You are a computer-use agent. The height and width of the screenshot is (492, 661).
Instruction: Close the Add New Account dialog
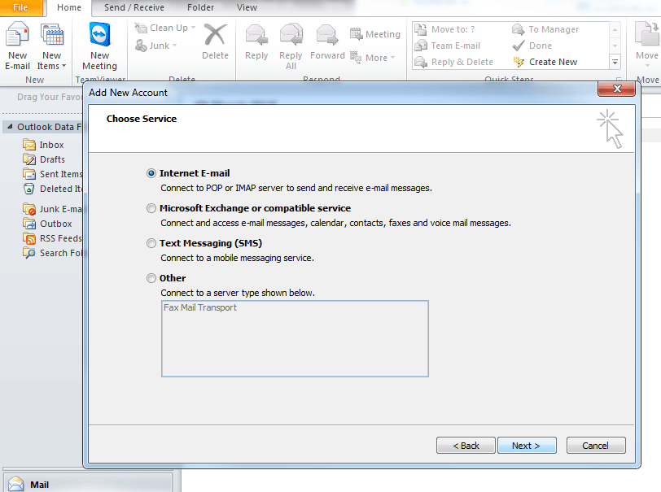pos(617,89)
